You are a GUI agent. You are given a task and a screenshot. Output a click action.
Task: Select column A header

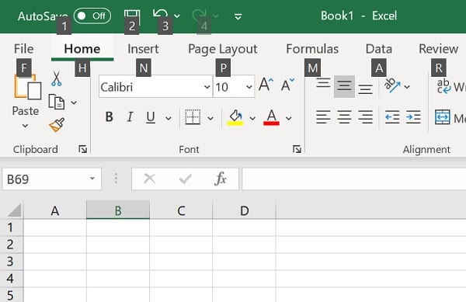tap(55, 211)
